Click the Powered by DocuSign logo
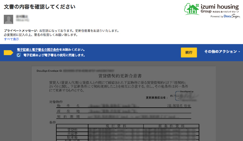This screenshot has height=141, width=243. pos(225,17)
